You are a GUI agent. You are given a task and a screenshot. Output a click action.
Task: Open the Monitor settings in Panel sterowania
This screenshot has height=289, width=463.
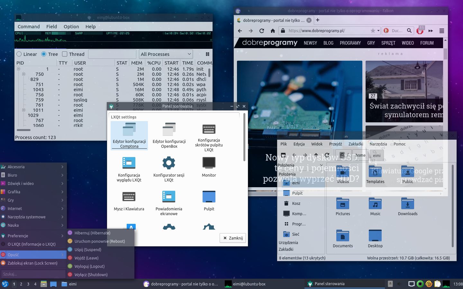[209, 166]
